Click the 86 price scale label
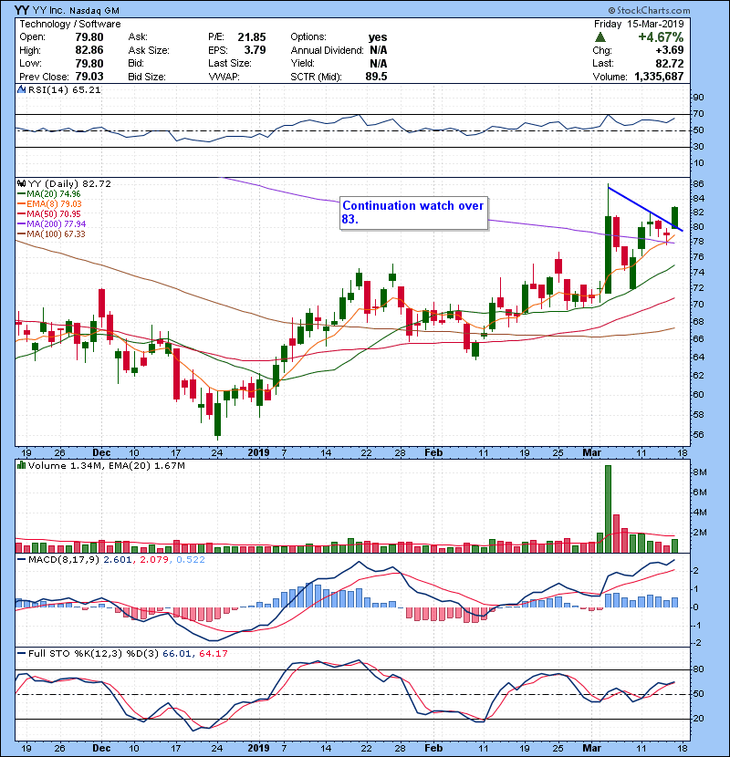 point(699,184)
